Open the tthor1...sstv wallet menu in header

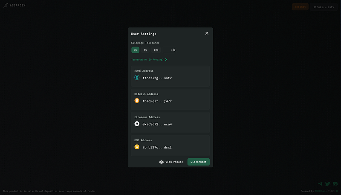(324, 7)
